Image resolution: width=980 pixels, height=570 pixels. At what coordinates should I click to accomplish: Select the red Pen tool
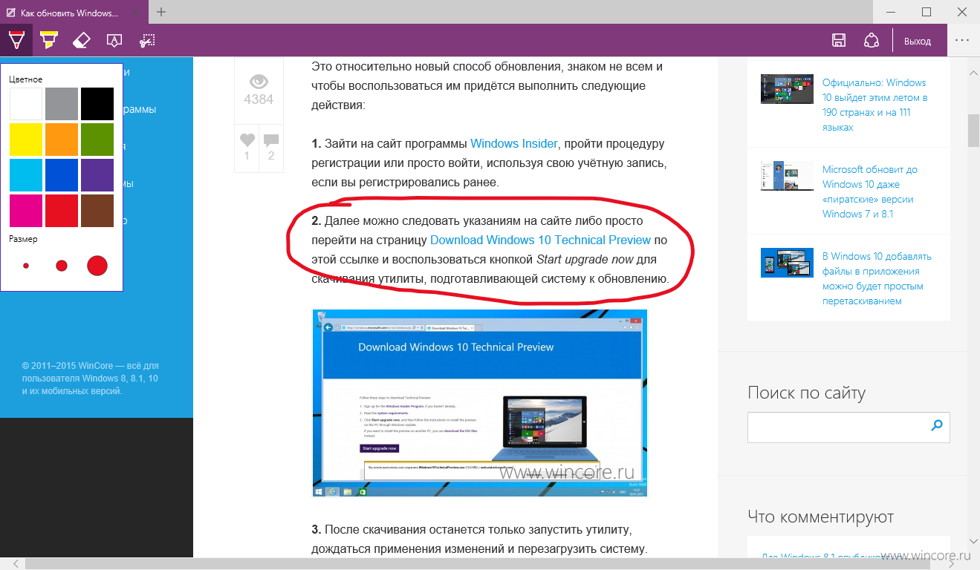point(16,40)
